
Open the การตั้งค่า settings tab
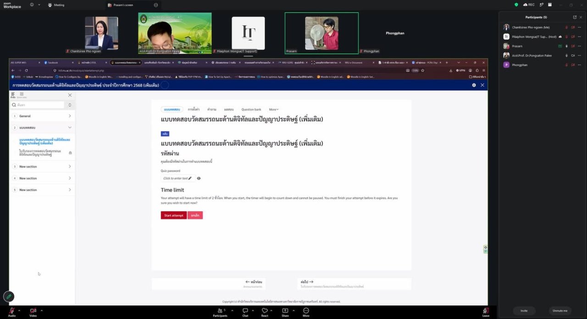[194, 110]
